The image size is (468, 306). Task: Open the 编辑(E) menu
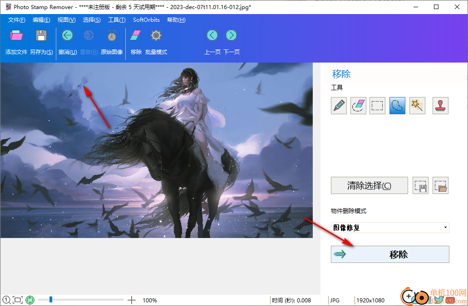41,20
